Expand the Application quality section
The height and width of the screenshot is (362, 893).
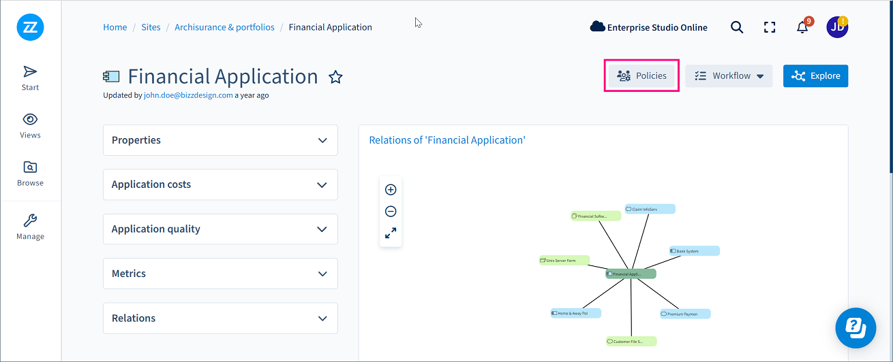point(220,229)
